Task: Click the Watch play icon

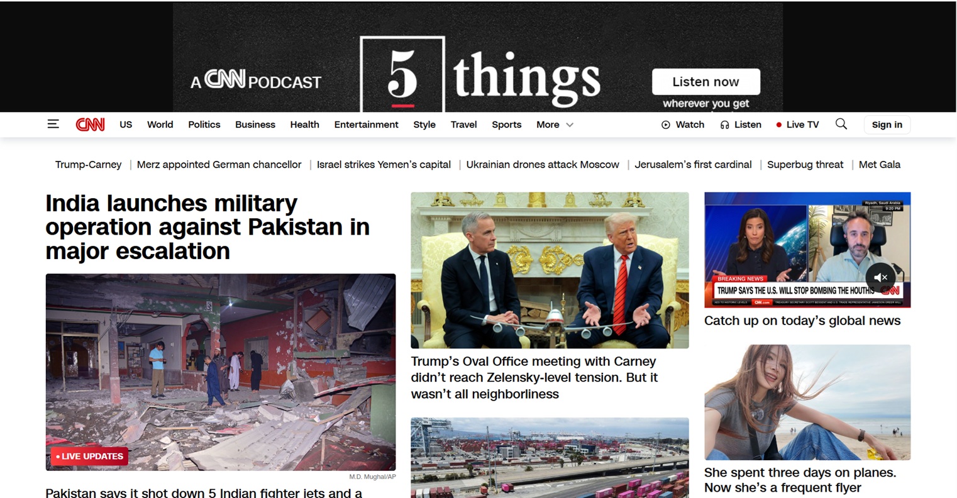Action: coord(666,125)
